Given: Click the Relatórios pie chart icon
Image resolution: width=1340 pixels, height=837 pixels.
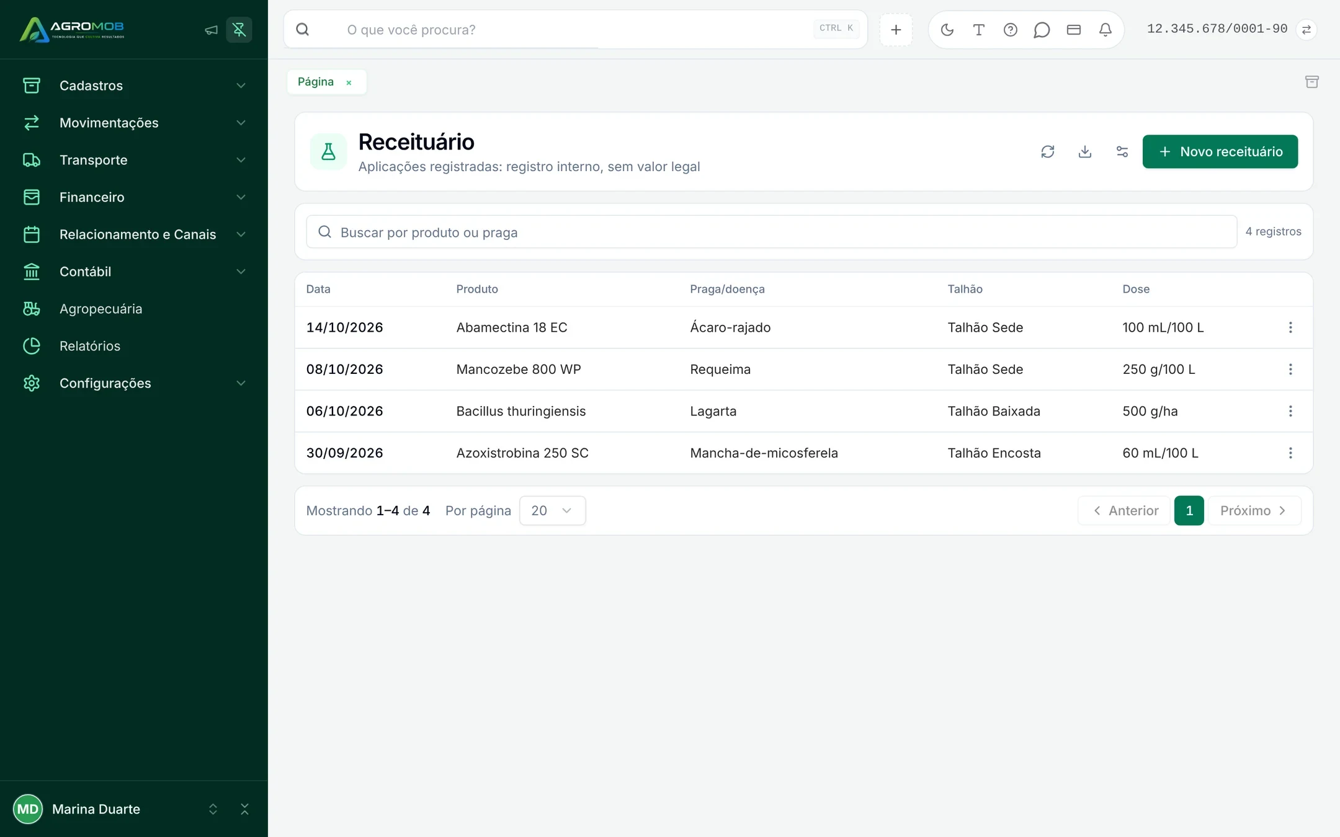Looking at the screenshot, I should click(32, 346).
